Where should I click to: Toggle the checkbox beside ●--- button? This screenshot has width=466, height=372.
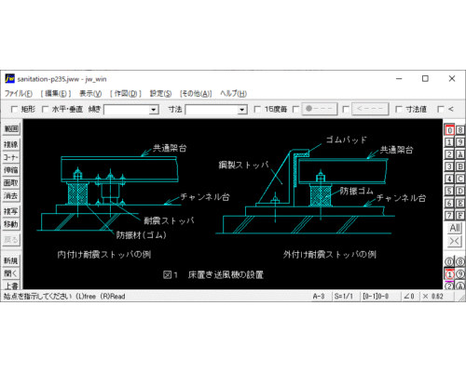296,109
